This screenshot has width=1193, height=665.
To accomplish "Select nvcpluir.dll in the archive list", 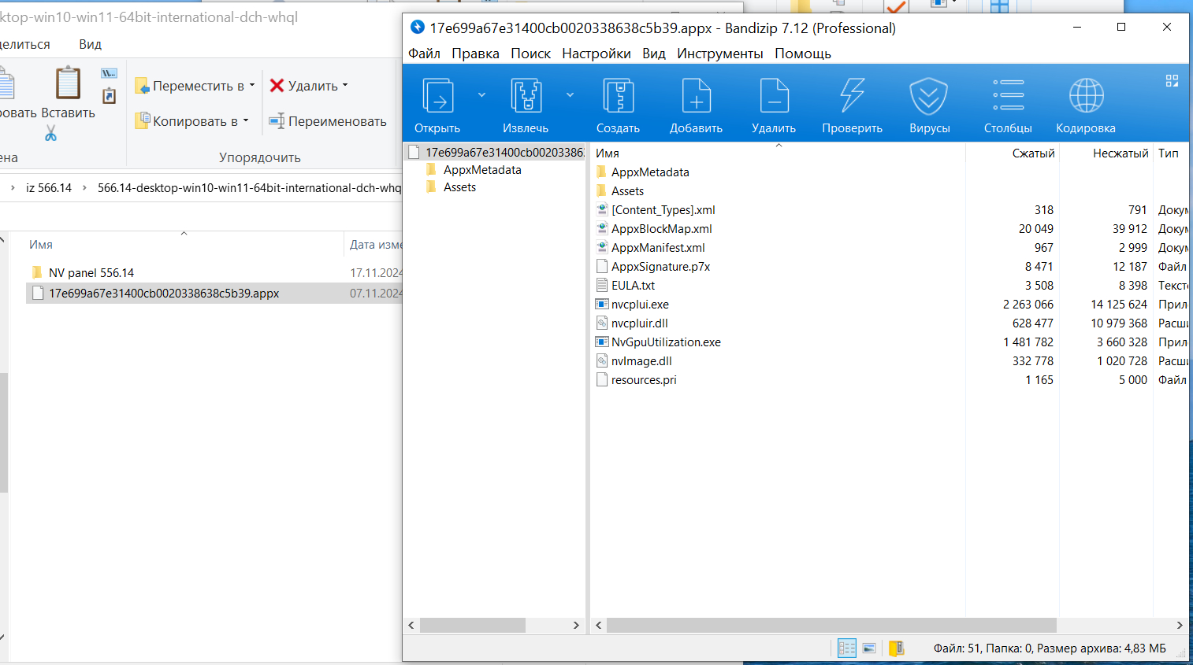I will (x=640, y=323).
